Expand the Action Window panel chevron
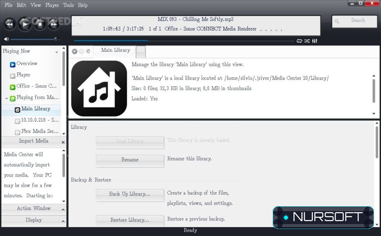 [63, 210]
